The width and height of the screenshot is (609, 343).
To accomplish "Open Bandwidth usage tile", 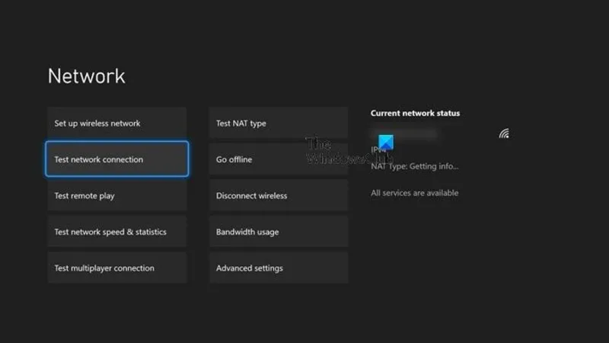I will [279, 232].
